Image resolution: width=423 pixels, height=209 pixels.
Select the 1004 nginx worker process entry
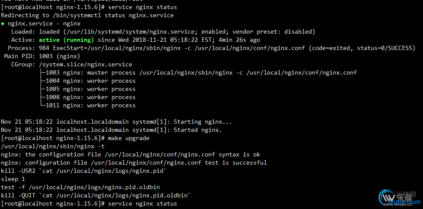point(88,81)
